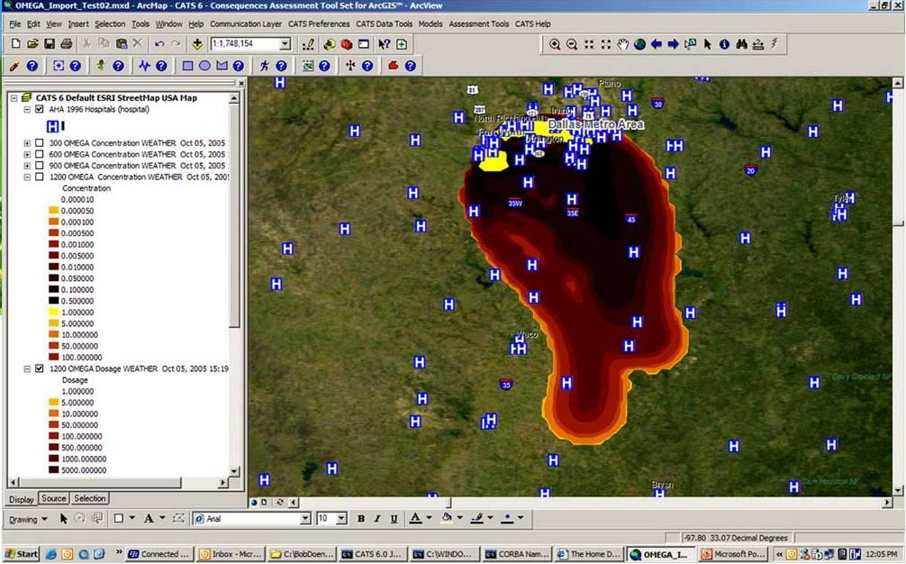Click the Undo arrow icon
This screenshot has height=564, width=906.
click(159, 44)
